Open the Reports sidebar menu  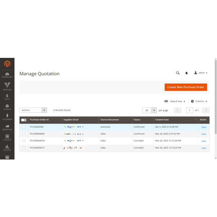7,148
